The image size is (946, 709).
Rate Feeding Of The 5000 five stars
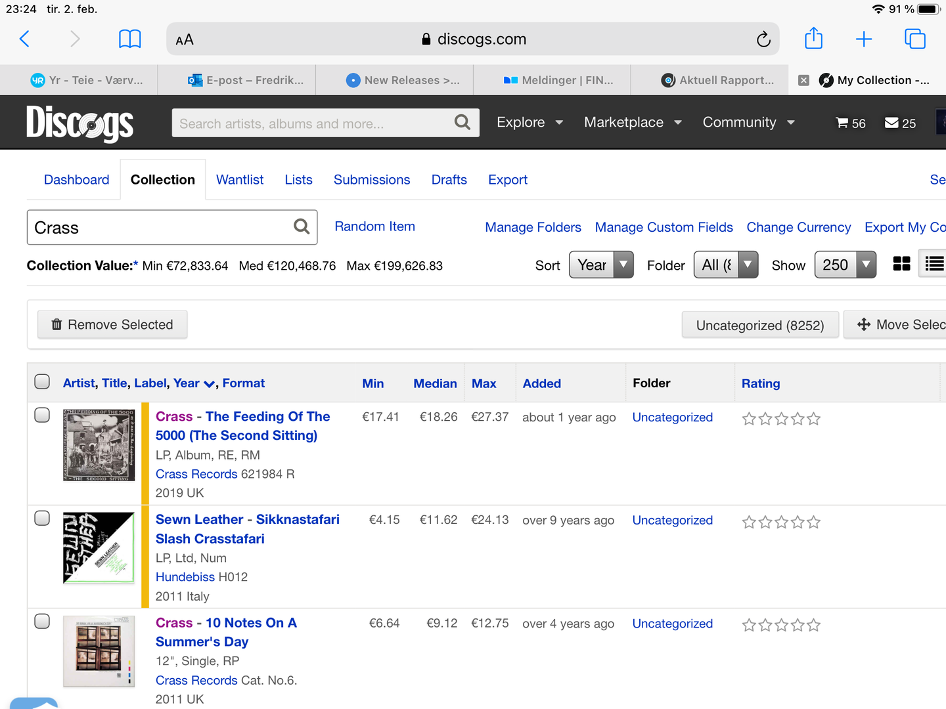814,418
